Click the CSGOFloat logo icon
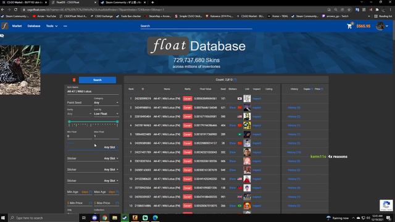This screenshot has width=395, height=222. (4, 26)
